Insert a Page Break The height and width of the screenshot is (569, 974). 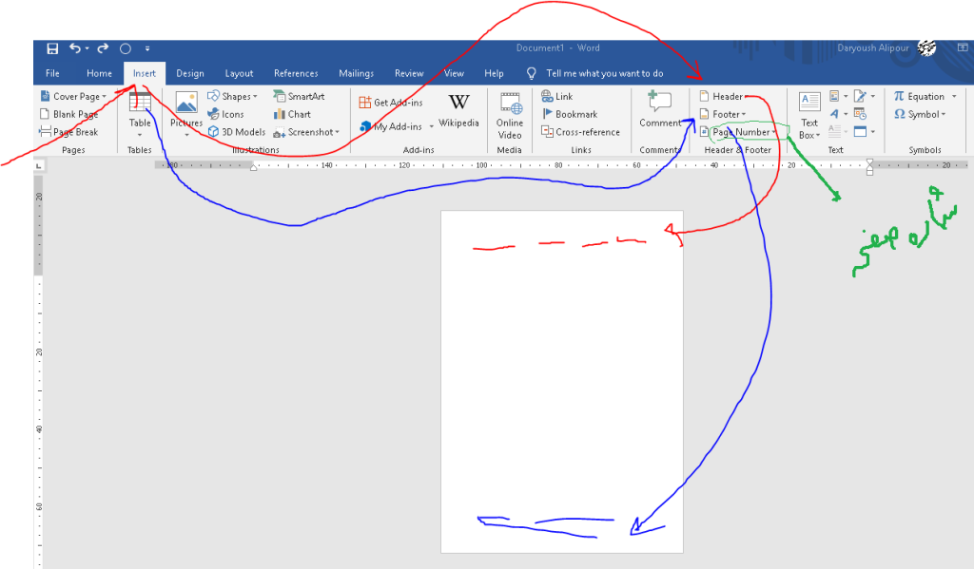(68, 132)
